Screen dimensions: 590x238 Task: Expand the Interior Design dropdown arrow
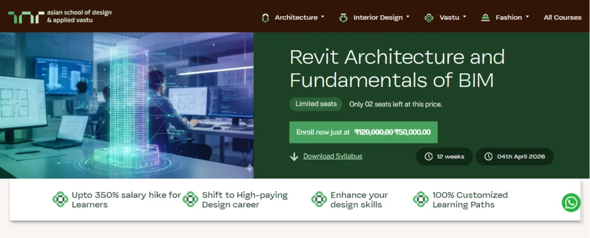pos(408,17)
